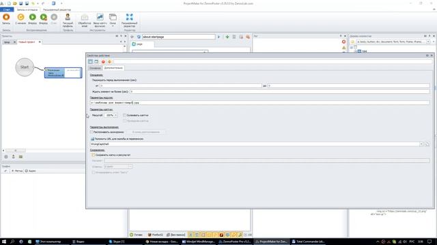Open the email processing ribbon tool
This screenshot has height=245, width=437.
click(x=85, y=20)
